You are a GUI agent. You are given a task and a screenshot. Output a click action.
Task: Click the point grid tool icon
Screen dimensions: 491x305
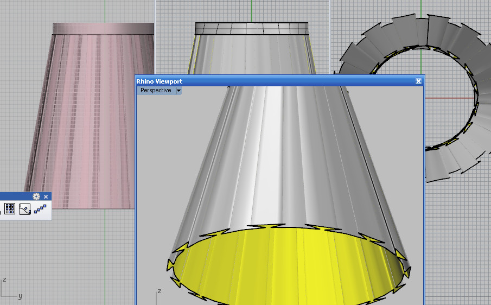(x=10, y=209)
